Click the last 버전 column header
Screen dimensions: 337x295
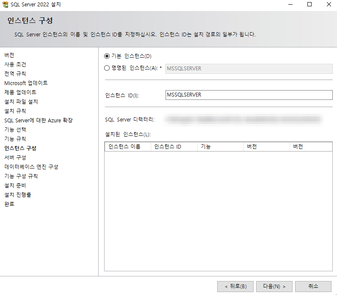pyautogui.click(x=311, y=146)
